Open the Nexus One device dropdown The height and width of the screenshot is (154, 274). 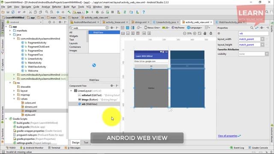click(152, 28)
